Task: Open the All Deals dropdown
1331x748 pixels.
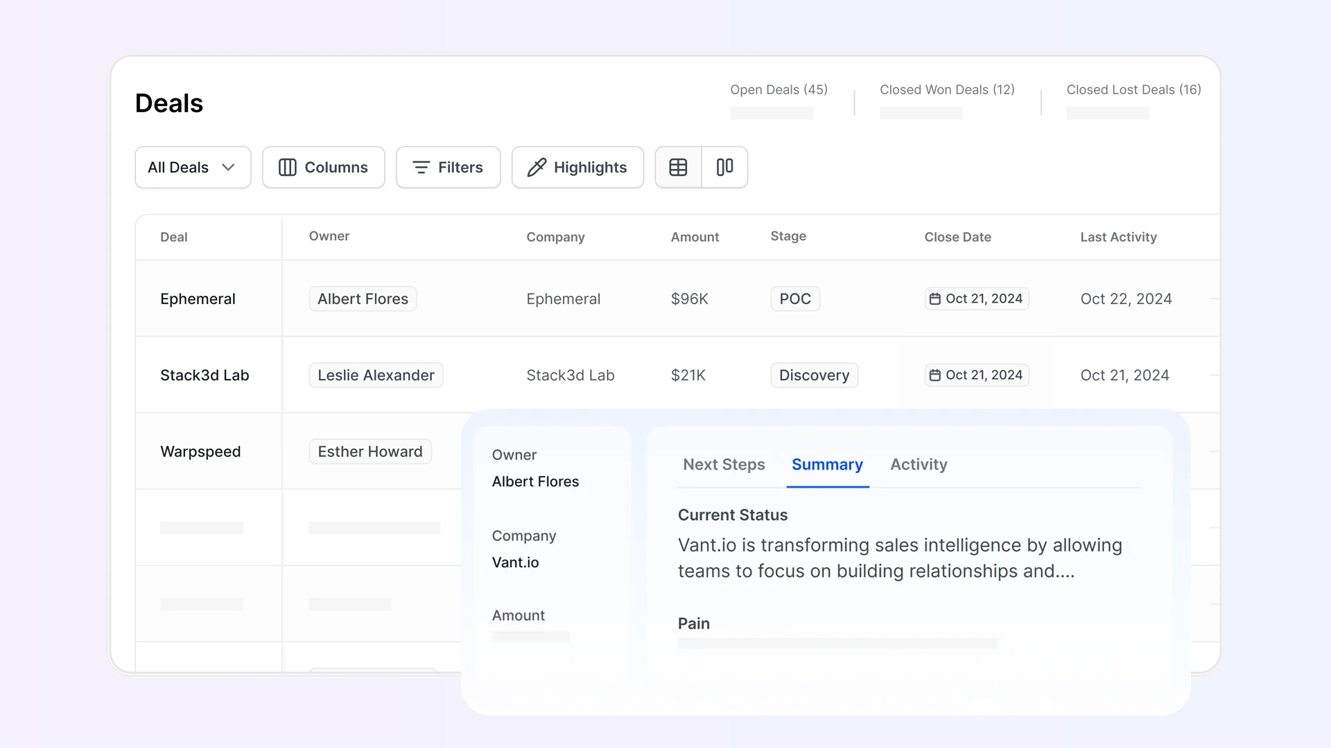Action: coord(193,167)
